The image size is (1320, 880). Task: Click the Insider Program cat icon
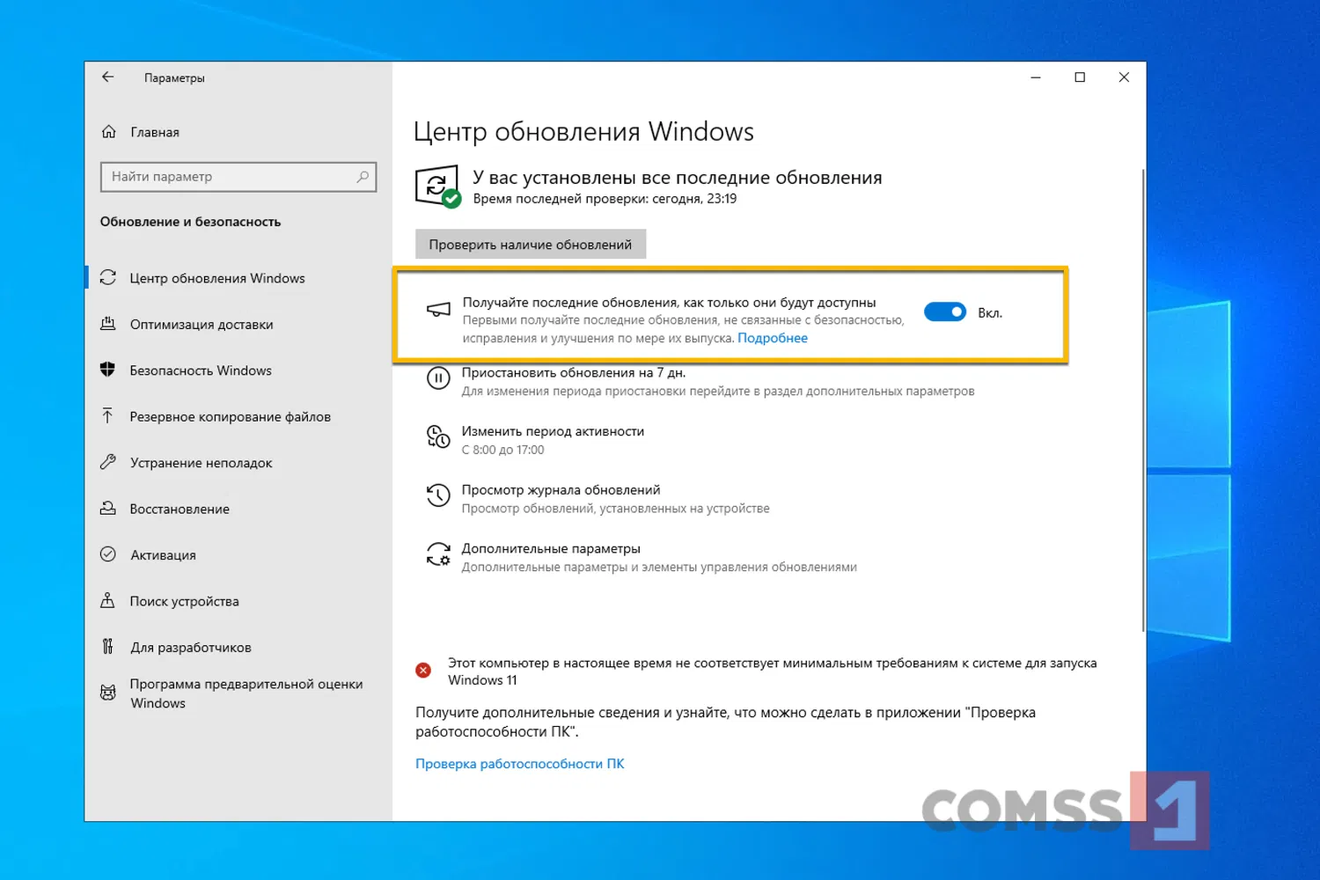click(108, 693)
